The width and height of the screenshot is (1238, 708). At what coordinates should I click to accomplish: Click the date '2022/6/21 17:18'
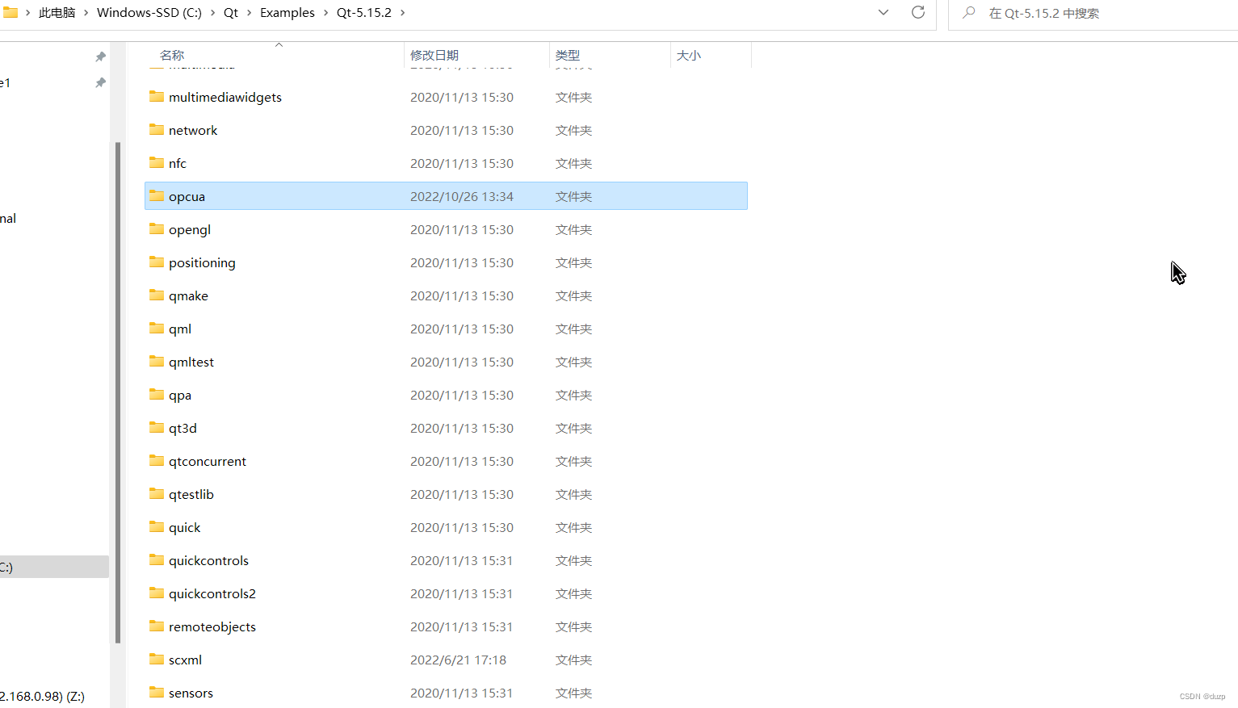point(458,660)
